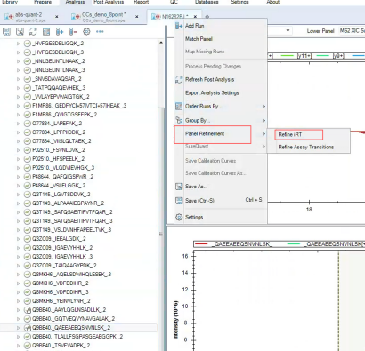This screenshot has width=365, height=351.
Task: Click the add run icon with plus in the tree toolbar
Action: point(60,31)
